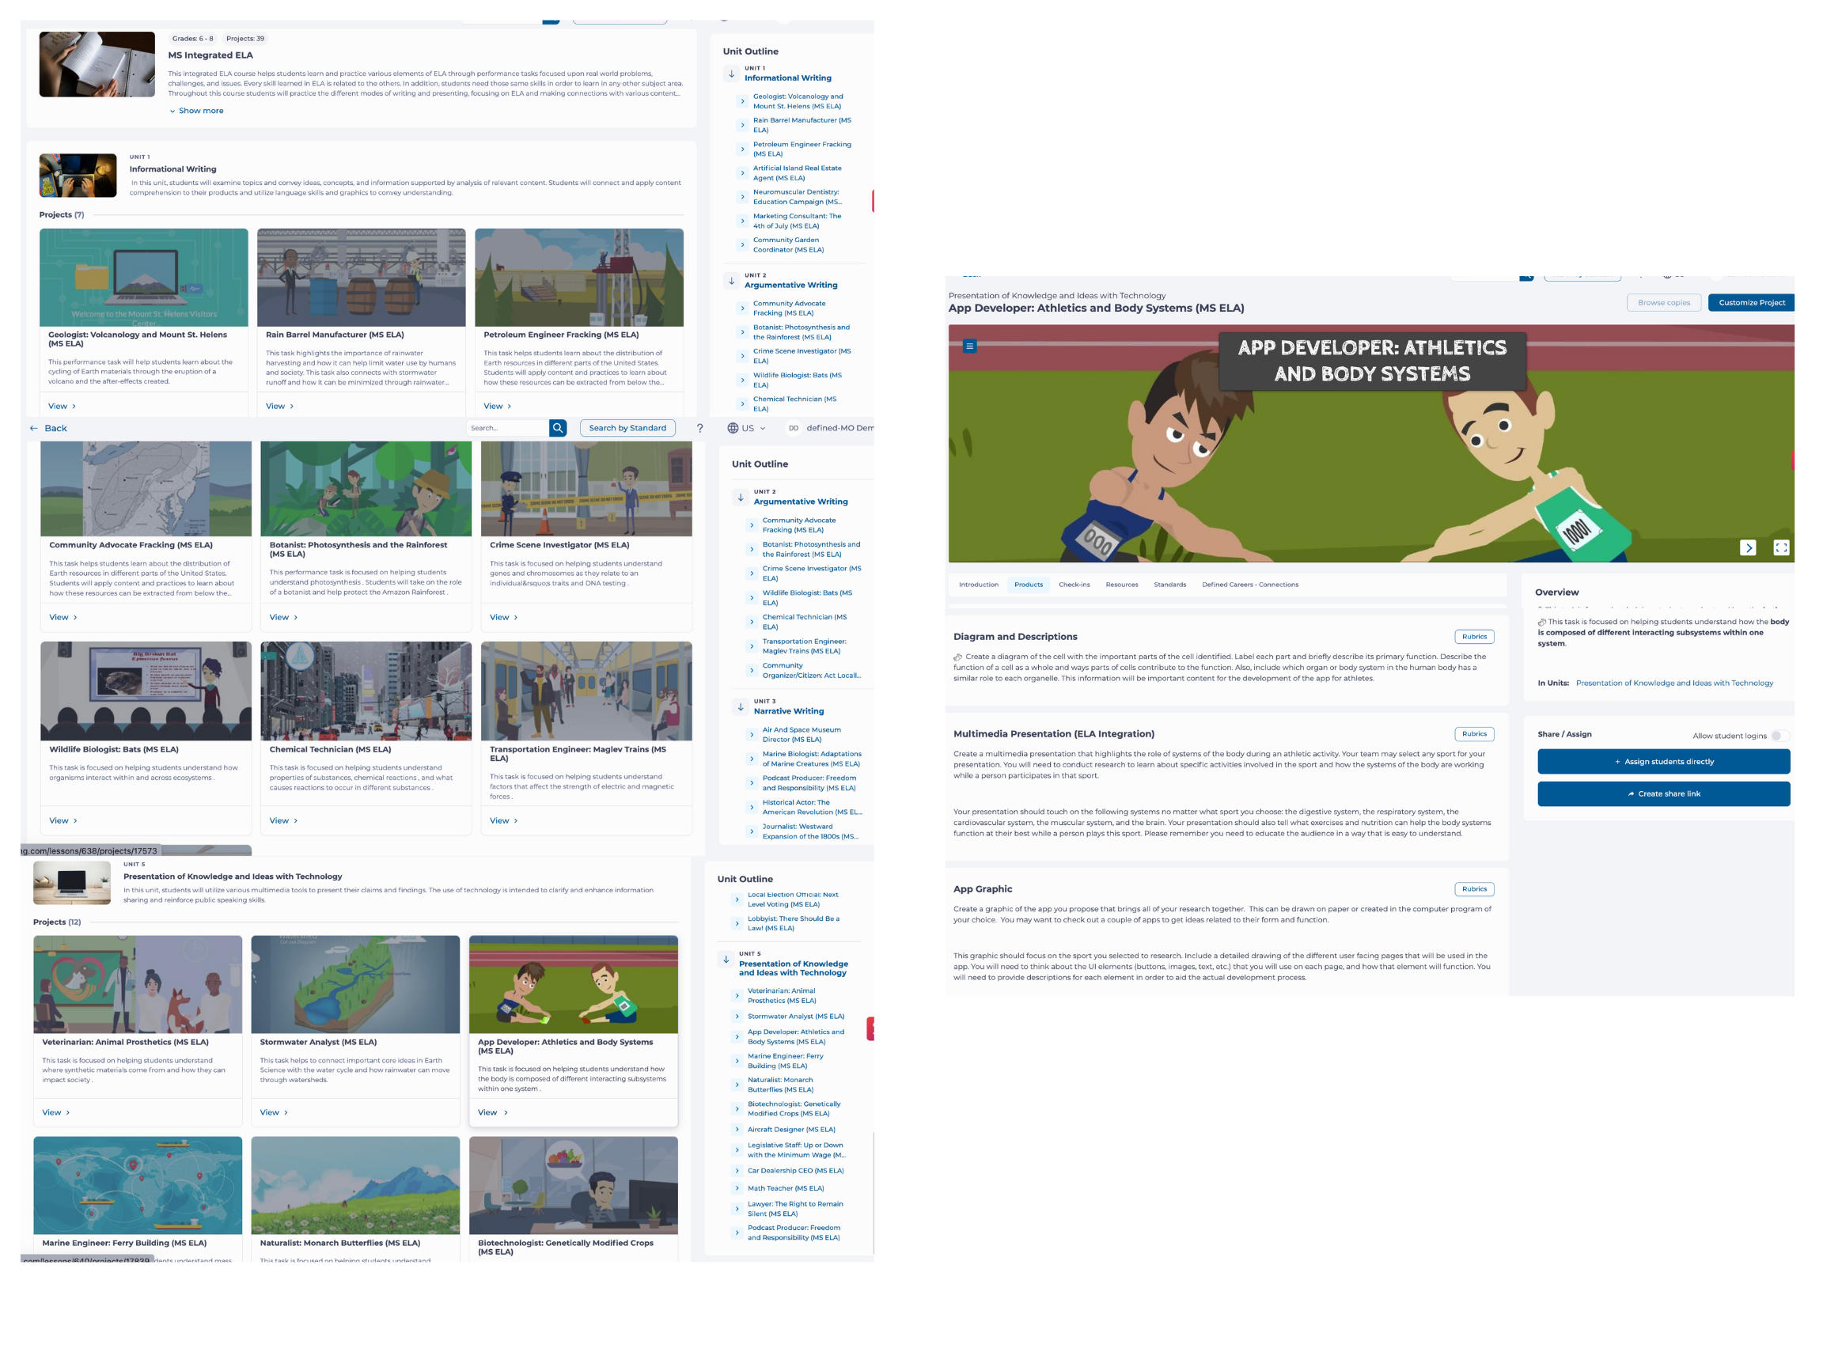1823x1367 pixels.
Task: Collapse Unit 1 Informational Writing outline
Action: [x=731, y=74]
